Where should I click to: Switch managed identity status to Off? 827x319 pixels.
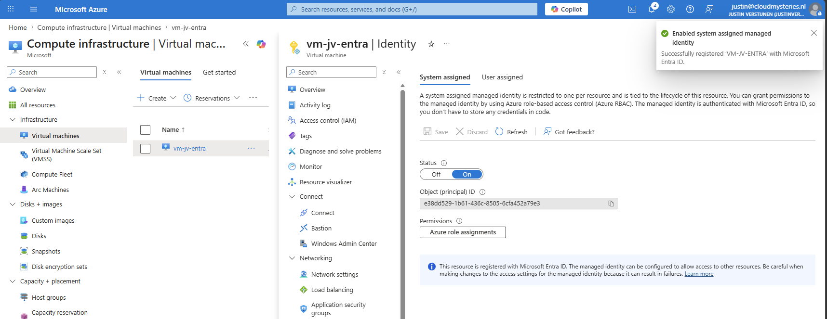[x=436, y=174]
